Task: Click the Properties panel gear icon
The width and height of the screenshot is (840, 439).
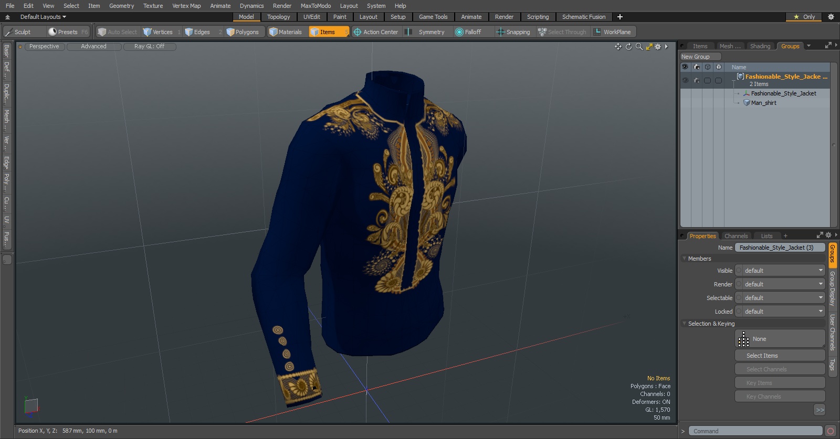Action: (x=828, y=235)
